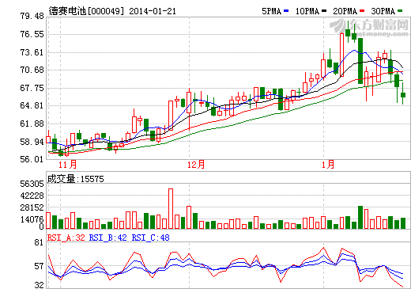
Task: Select the 5PMA legend label
Action: tap(272, 11)
